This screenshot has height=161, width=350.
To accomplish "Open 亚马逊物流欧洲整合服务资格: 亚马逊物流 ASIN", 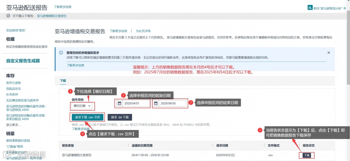I will [x=26, y=108].
